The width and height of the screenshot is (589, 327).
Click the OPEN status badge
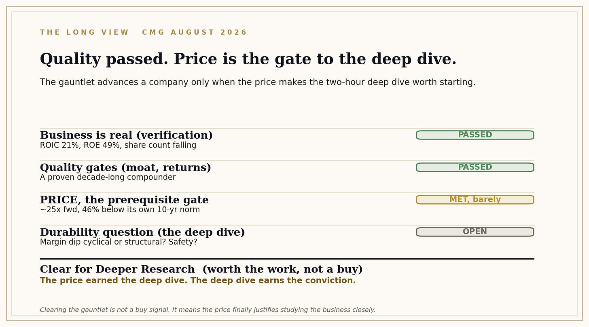(475, 232)
